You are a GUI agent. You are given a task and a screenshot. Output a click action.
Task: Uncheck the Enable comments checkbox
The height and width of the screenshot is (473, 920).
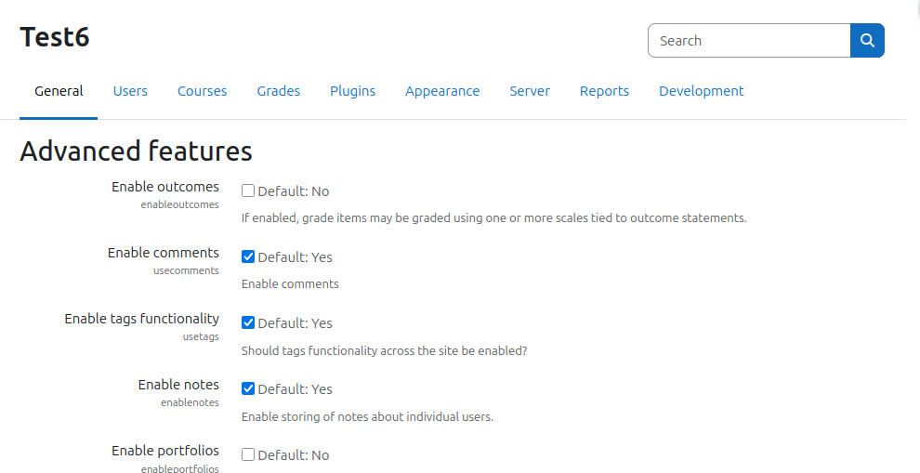pyautogui.click(x=248, y=256)
